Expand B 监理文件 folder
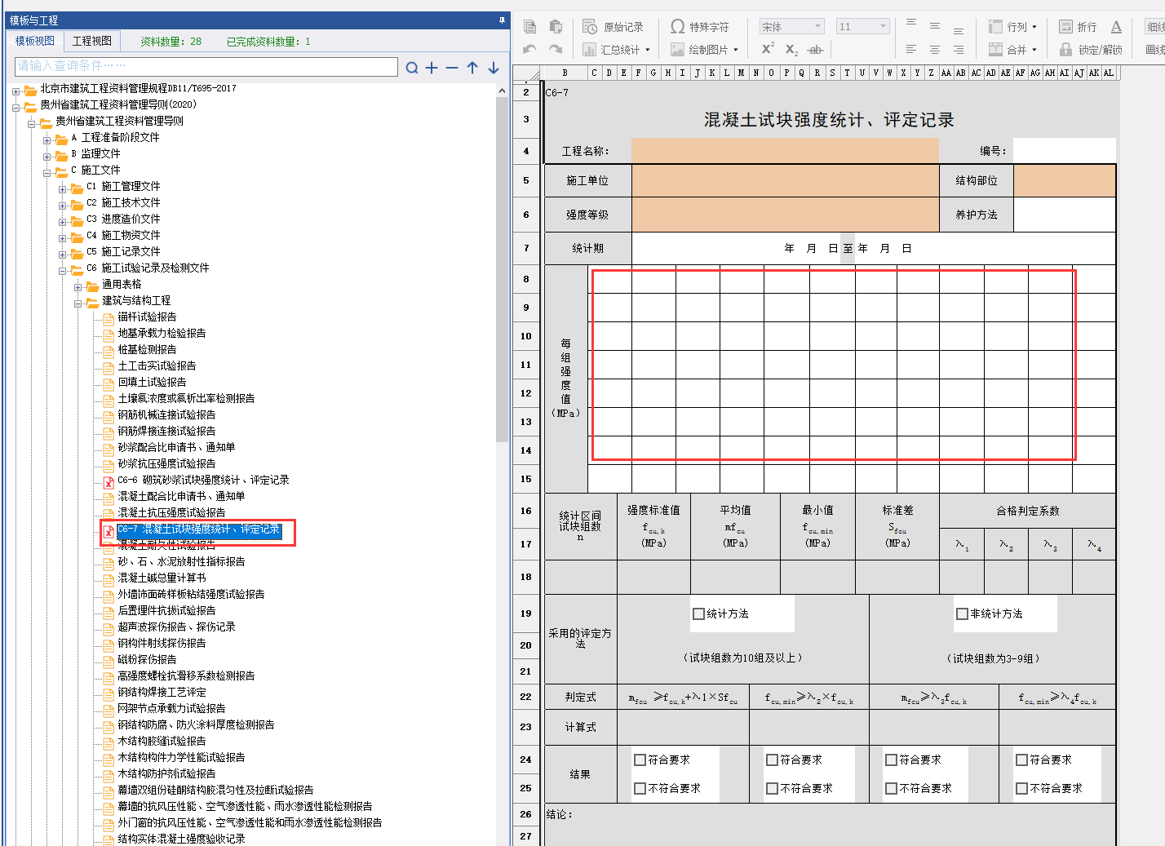This screenshot has width=1165, height=846. [47, 156]
